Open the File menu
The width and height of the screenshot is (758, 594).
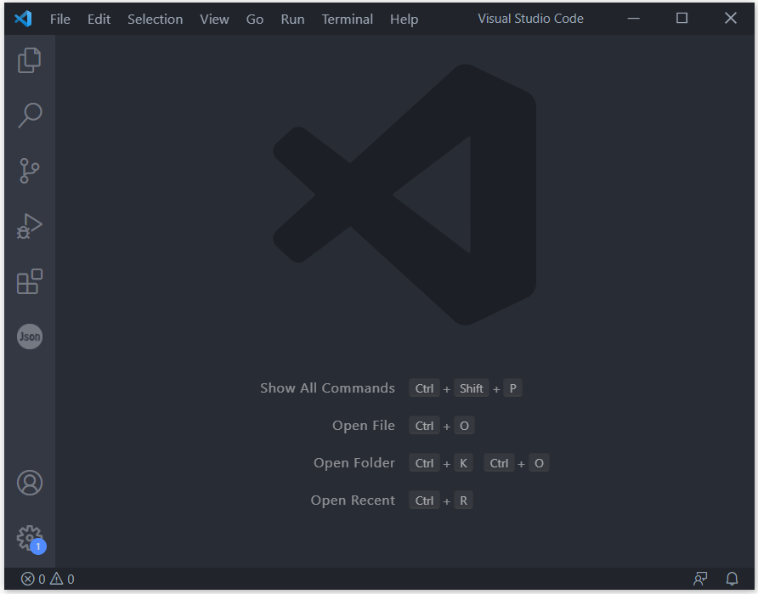[59, 19]
